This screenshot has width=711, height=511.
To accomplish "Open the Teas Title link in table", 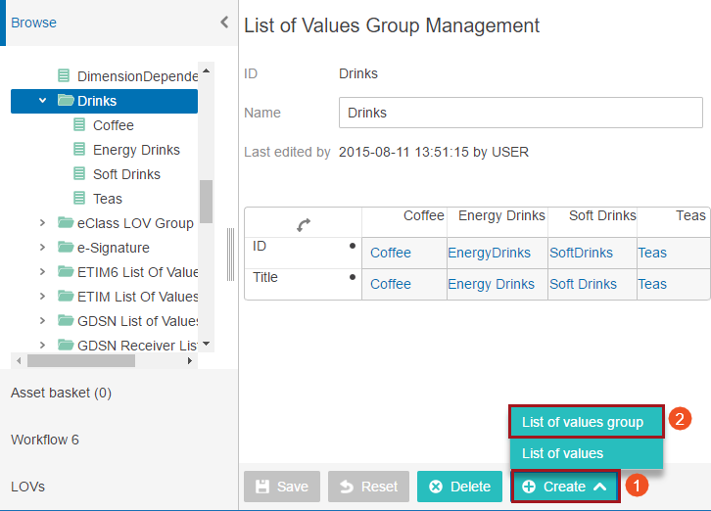I will point(652,284).
